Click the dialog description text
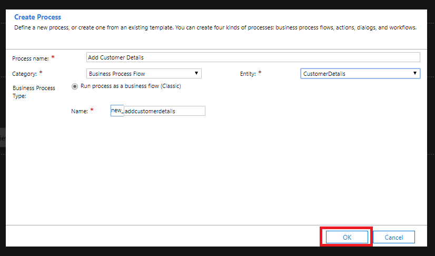Viewport: 435px width, 256px height. 215,27
